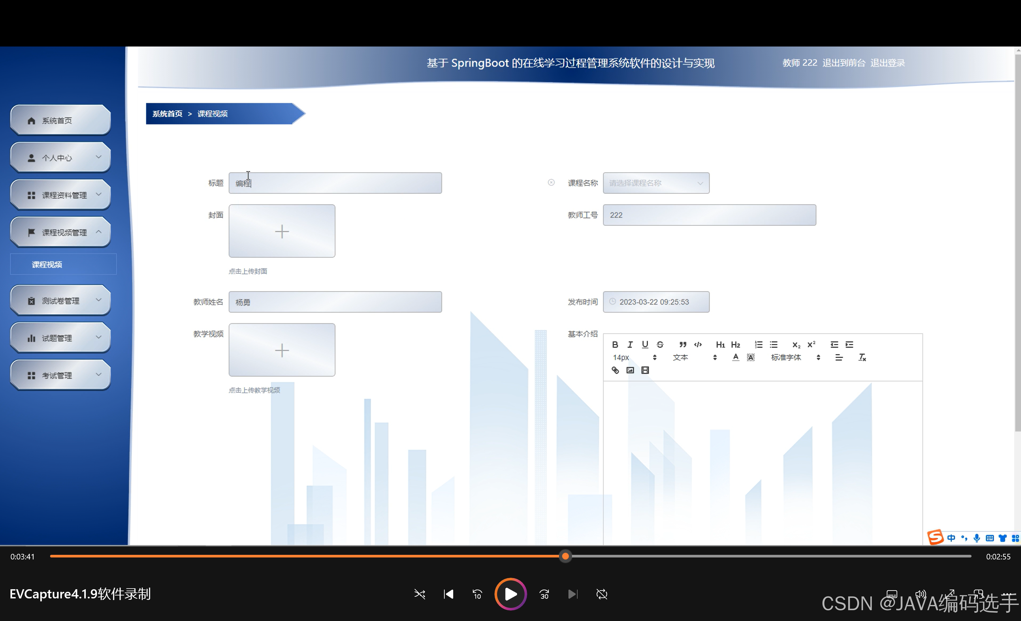Increase indent in the editor

point(849,345)
